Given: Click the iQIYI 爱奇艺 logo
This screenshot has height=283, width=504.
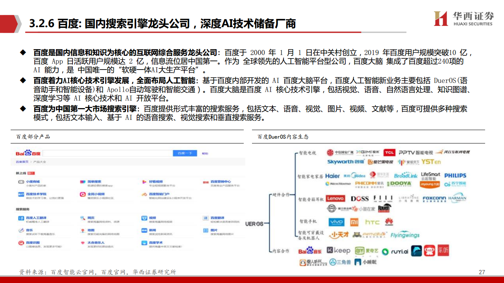Looking at the screenshot, I should point(367,251).
